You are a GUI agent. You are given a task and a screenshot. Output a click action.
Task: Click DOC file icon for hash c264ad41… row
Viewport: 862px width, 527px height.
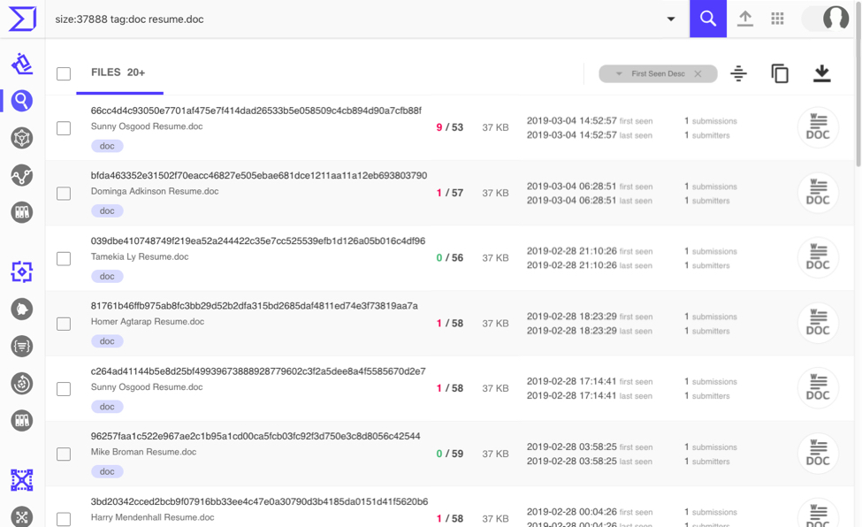pyautogui.click(x=818, y=388)
